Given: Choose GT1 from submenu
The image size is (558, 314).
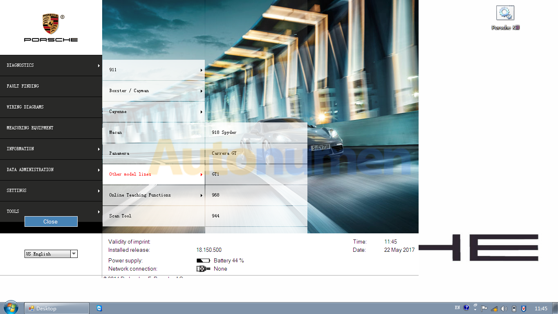Looking at the screenshot, I should pyautogui.click(x=256, y=174).
